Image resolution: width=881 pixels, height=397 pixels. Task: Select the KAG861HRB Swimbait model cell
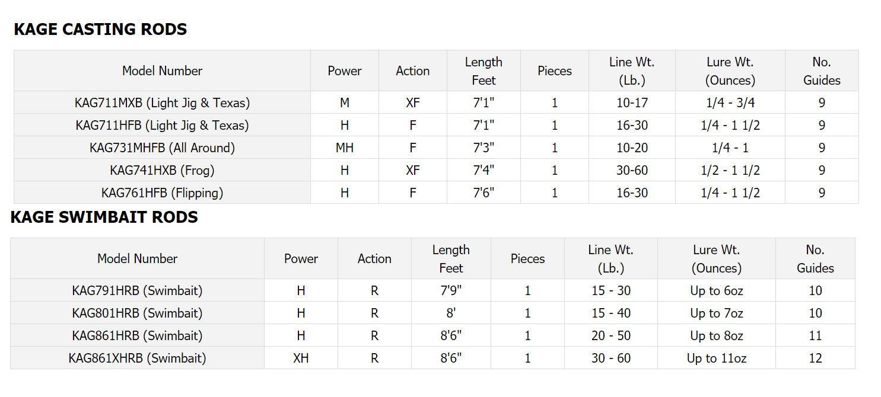[137, 335]
